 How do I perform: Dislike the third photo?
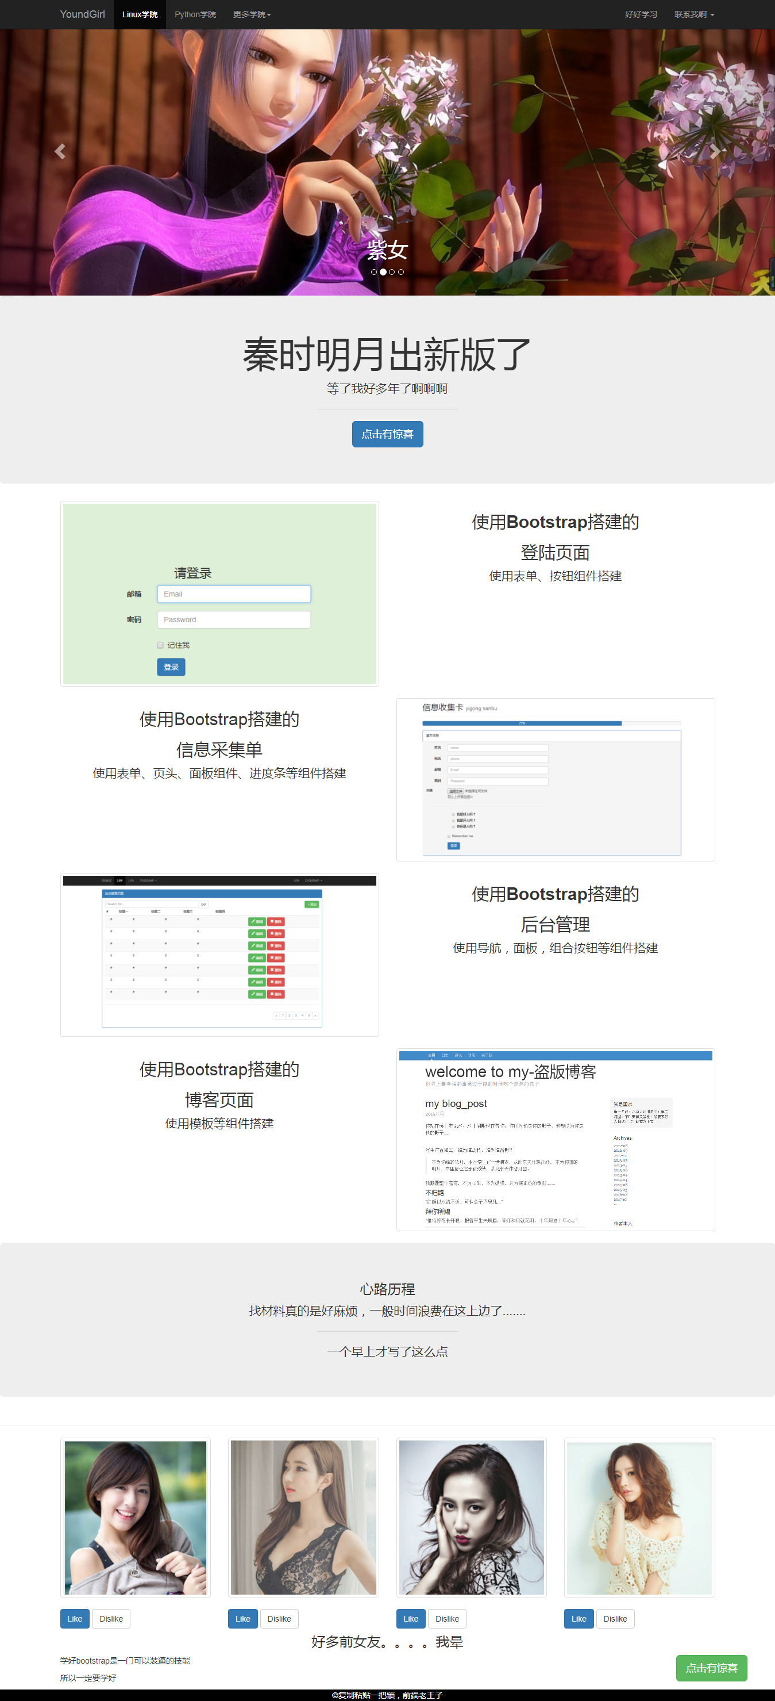click(x=447, y=1618)
